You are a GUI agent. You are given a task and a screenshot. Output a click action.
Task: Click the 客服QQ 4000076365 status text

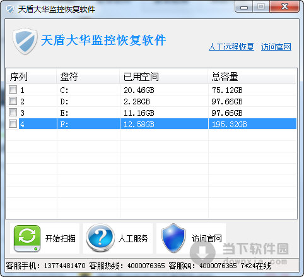202,266
